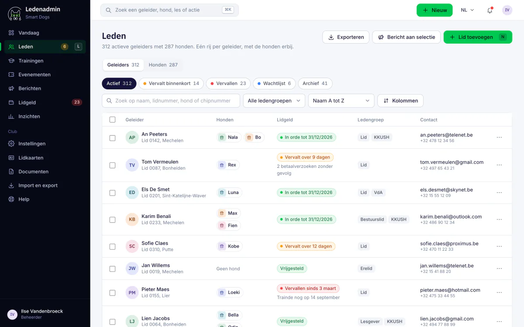Check the Els De Smet row
The image size is (524, 327).
coord(113,193)
